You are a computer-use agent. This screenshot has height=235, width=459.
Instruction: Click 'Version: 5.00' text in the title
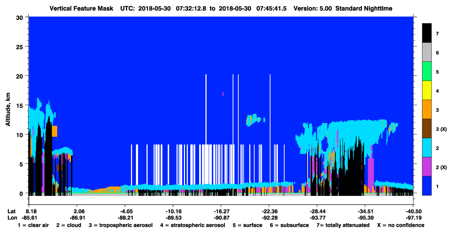tap(312, 8)
